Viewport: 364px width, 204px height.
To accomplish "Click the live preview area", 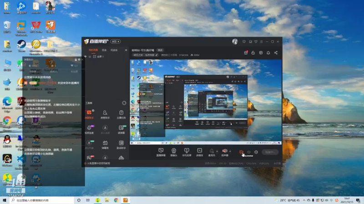I will [x=206, y=102].
